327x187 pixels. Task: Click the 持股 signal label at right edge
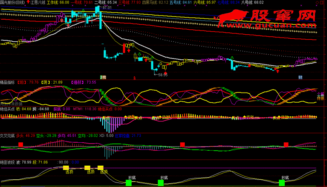(320, 98)
